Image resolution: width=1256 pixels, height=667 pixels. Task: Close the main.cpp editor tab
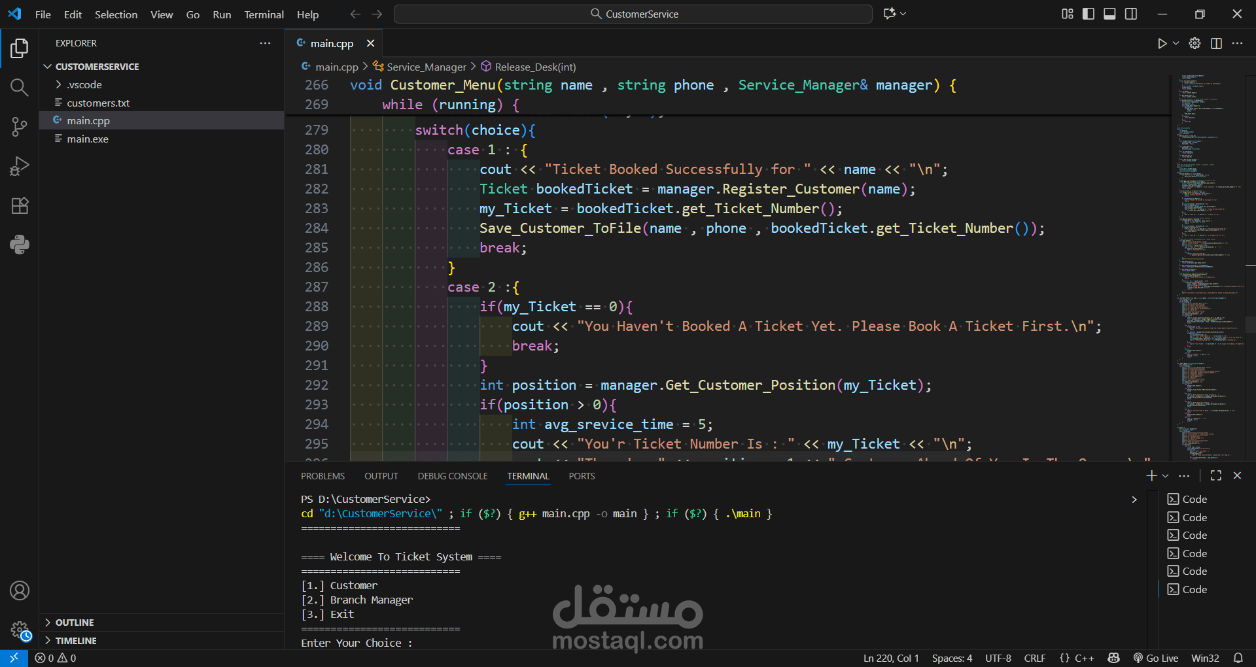tap(370, 43)
